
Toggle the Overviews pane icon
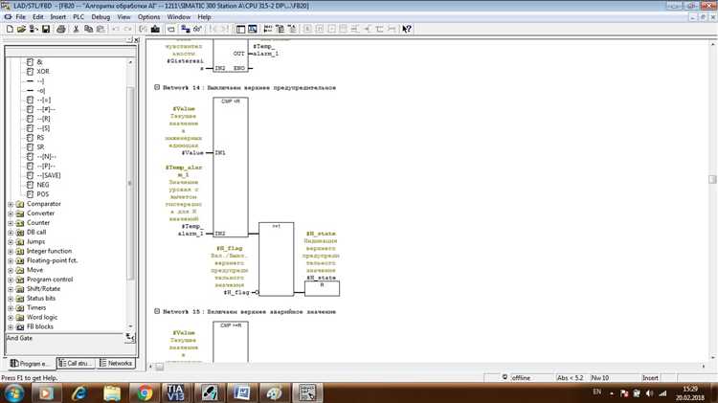tap(240, 29)
